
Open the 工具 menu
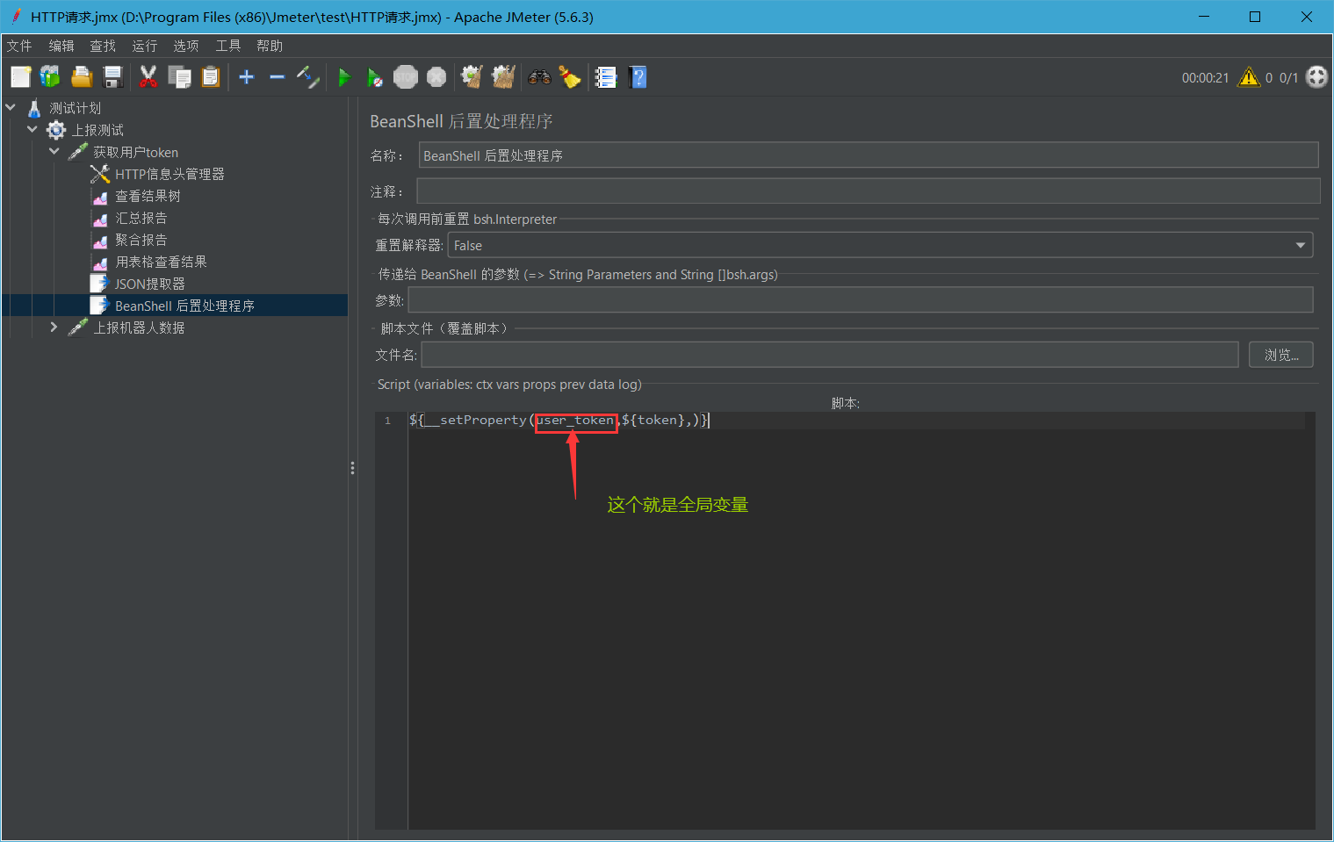tap(228, 46)
